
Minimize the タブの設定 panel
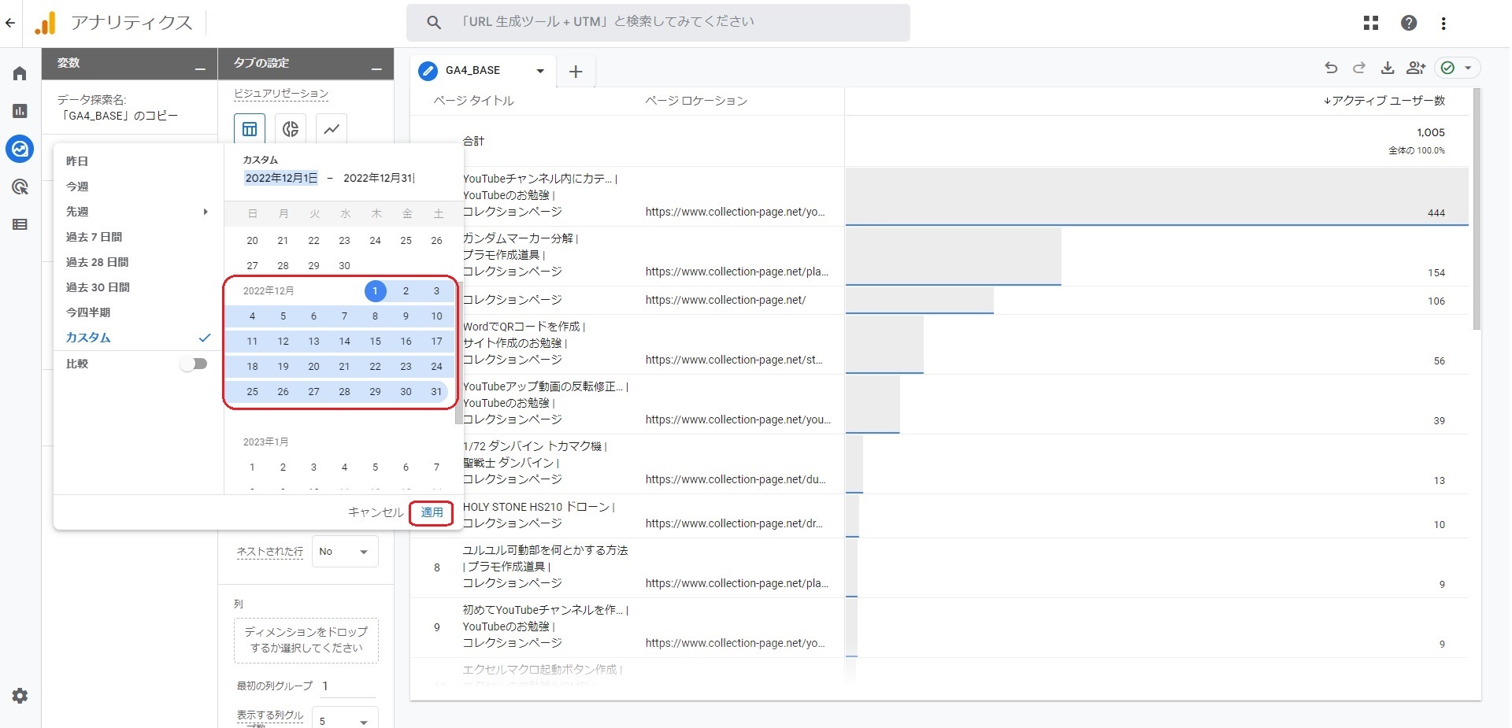[376, 69]
